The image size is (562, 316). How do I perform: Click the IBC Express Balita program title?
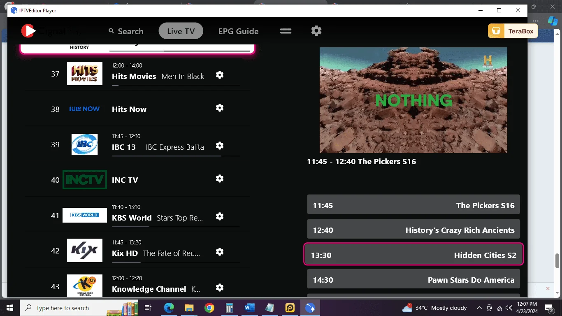175,147
